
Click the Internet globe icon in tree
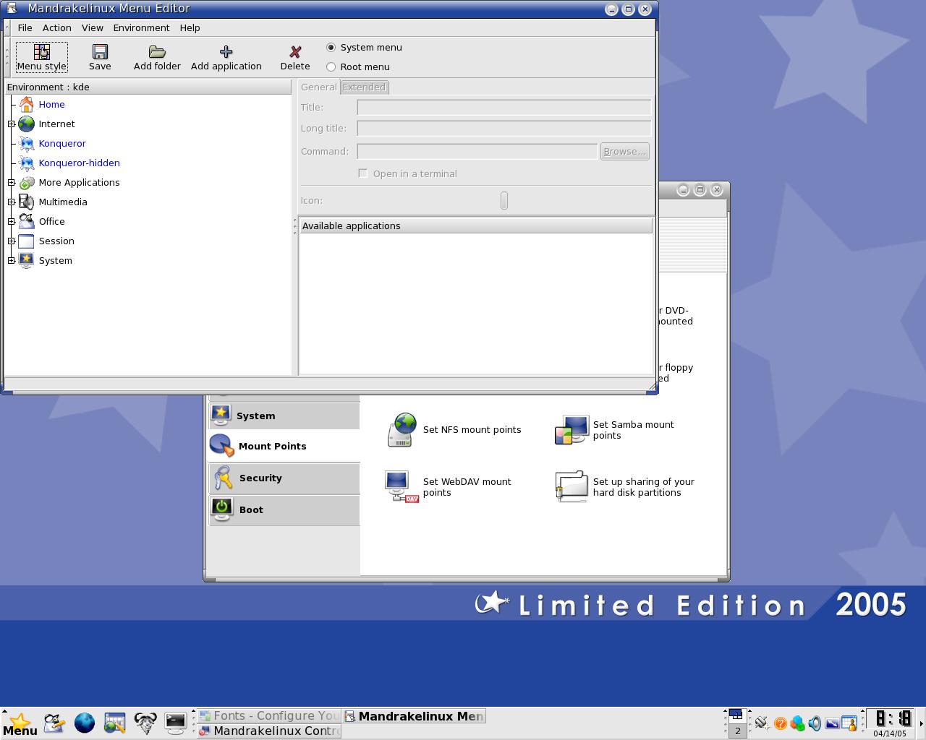coord(27,124)
